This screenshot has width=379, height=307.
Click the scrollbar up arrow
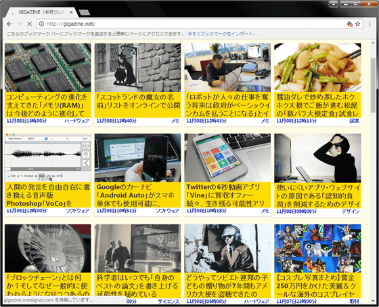[373, 43]
